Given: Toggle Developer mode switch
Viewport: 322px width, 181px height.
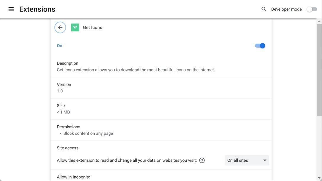Looking at the screenshot, I should coord(312,9).
